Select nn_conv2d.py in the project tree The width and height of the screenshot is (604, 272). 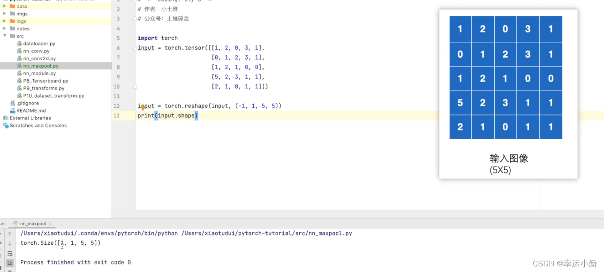39,59
